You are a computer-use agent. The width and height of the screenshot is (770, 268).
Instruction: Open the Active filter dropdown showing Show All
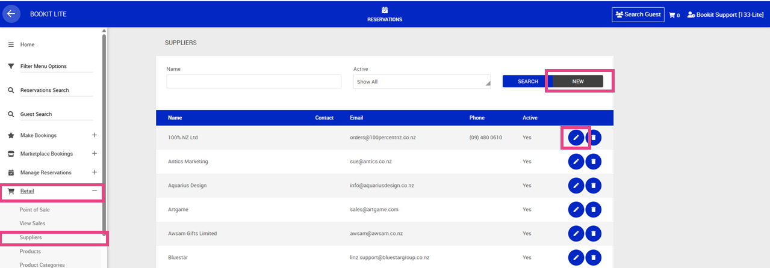tap(422, 82)
